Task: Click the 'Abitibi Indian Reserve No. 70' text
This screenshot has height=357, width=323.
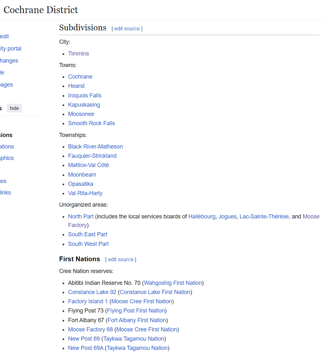Action: 104,283
